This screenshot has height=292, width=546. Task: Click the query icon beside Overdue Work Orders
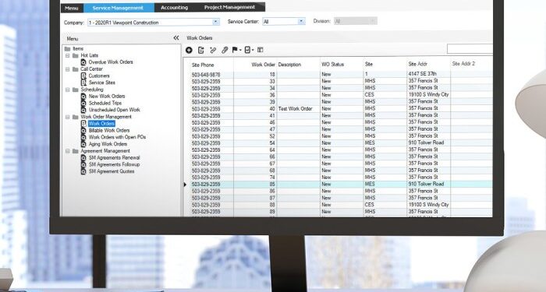click(83, 62)
